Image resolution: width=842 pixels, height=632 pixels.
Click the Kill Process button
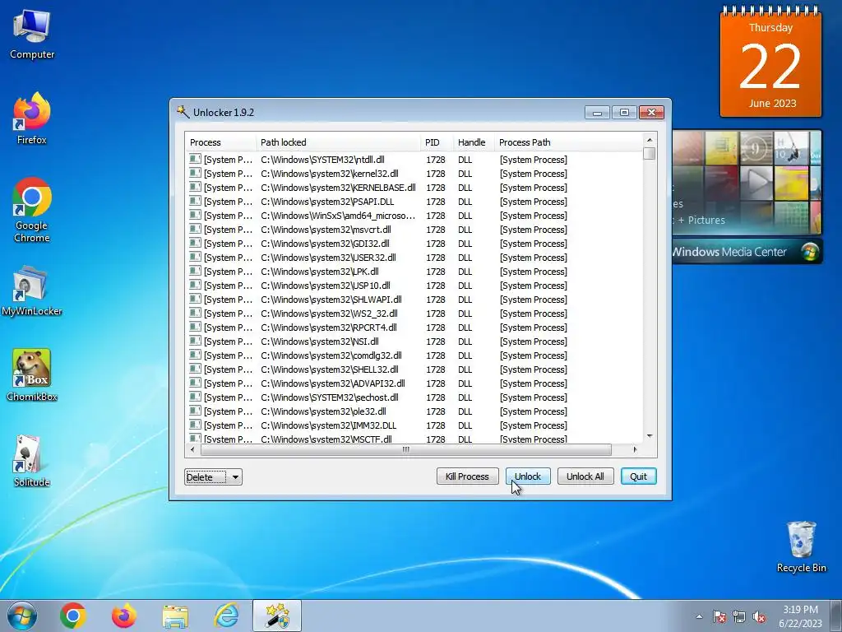coord(467,476)
